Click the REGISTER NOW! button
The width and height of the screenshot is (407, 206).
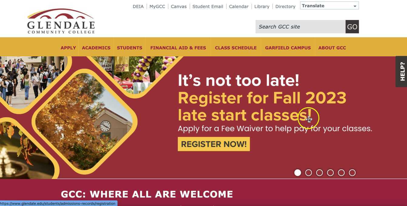[214, 144]
